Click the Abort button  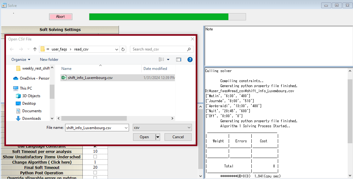coord(60,17)
